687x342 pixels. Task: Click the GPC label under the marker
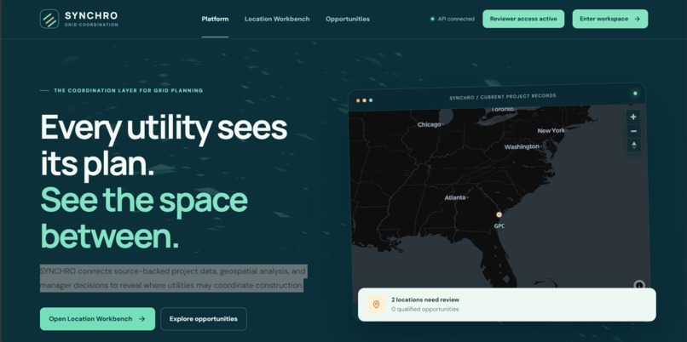tap(499, 225)
